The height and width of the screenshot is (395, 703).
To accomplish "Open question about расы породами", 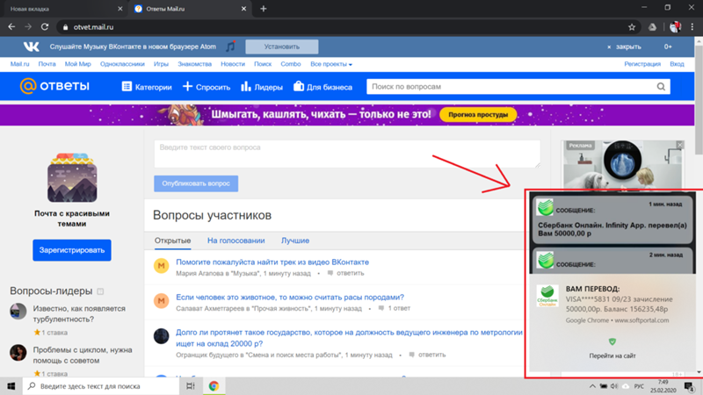I will point(290,297).
